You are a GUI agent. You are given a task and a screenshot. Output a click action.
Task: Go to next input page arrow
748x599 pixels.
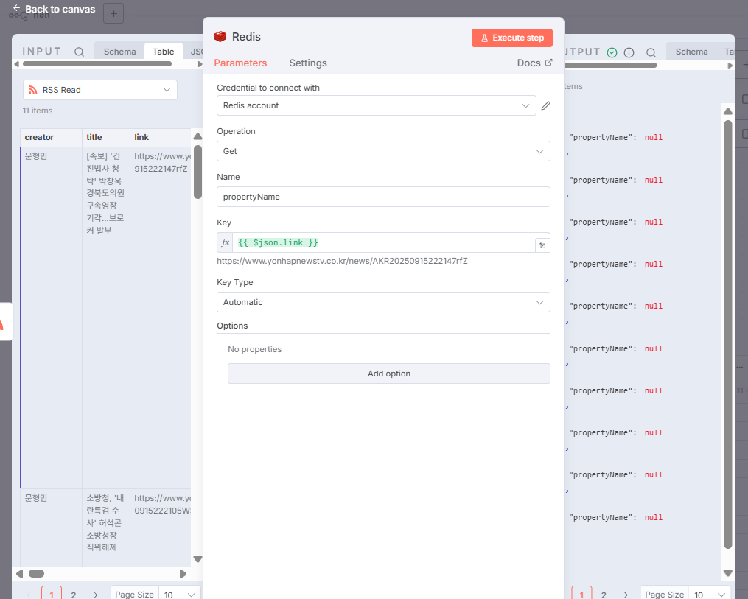(x=95, y=595)
